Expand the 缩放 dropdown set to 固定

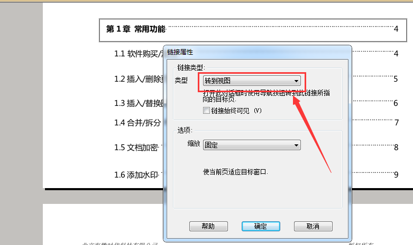(x=252, y=145)
